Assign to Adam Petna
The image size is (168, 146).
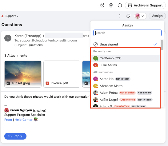(x=125, y=93)
